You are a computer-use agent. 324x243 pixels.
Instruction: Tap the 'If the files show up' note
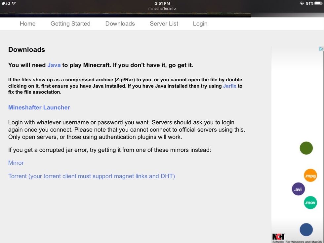coord(125,86)
